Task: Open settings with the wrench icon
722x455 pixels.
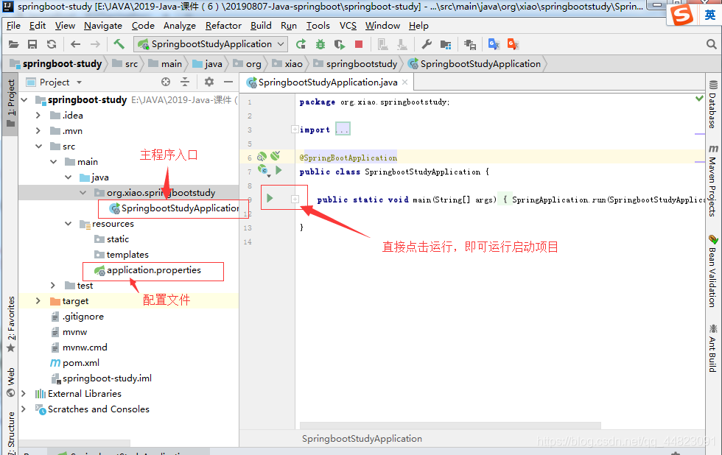Action: click(427, 44)
